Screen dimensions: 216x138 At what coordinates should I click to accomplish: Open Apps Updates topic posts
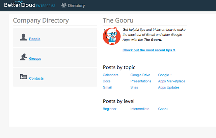click(x=169, y=87)
